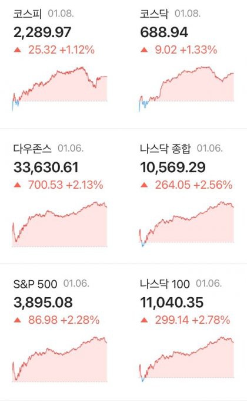The height and width of the screenshot is (401, 247).
Task: View the 다우존스 intraday chart
Action: coord(59,224)
